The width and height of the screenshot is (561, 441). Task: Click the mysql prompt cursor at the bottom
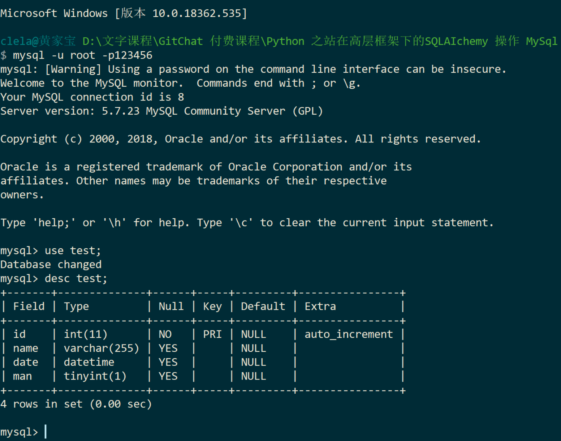(x=46, y=432)
